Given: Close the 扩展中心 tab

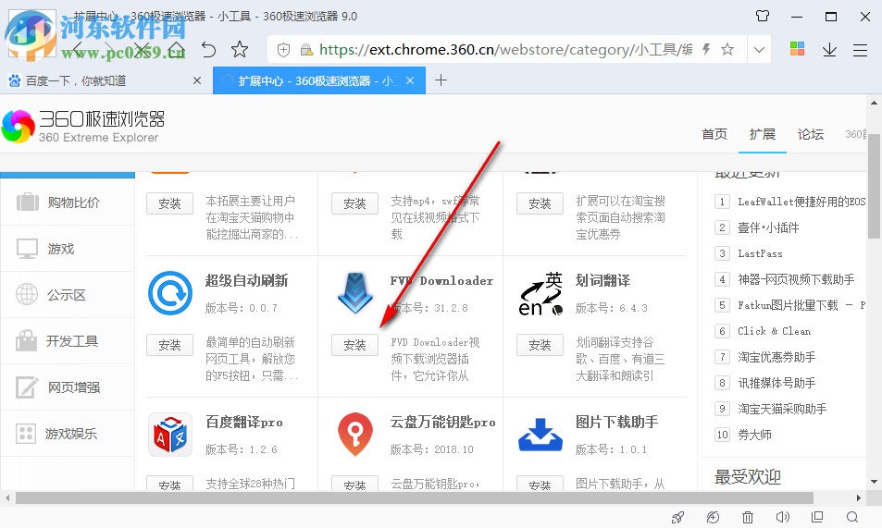Looking at the screenshot, I should [x=410, y=81].
